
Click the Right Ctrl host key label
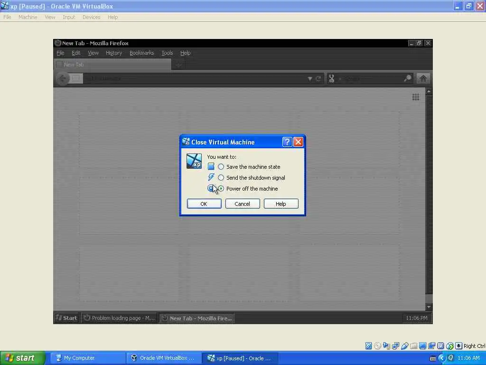475,346
